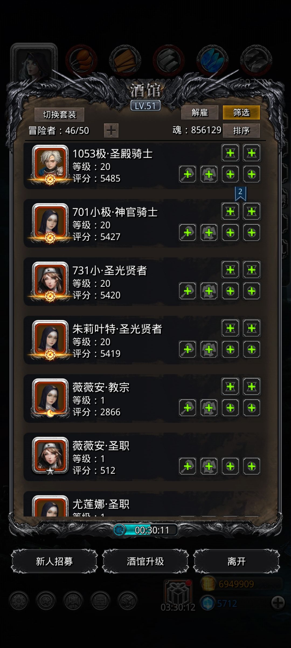Tap the blue bookmark badge numbered 2
This screenshot has width=291, height=648.
click(240, 193)
